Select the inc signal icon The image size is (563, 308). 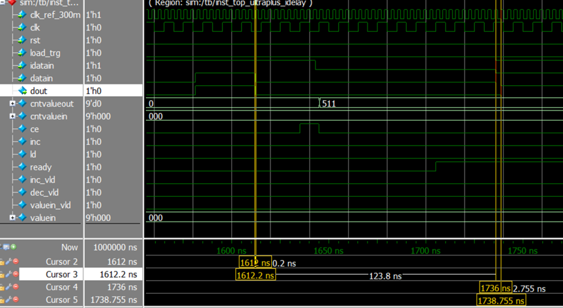(22, 142)
